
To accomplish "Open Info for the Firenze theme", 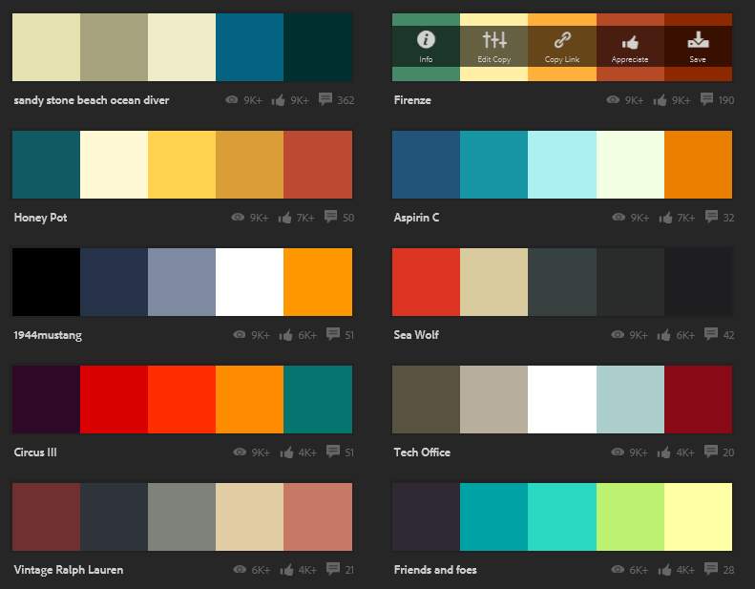I will pyautogui.click(x=426, y=47).
